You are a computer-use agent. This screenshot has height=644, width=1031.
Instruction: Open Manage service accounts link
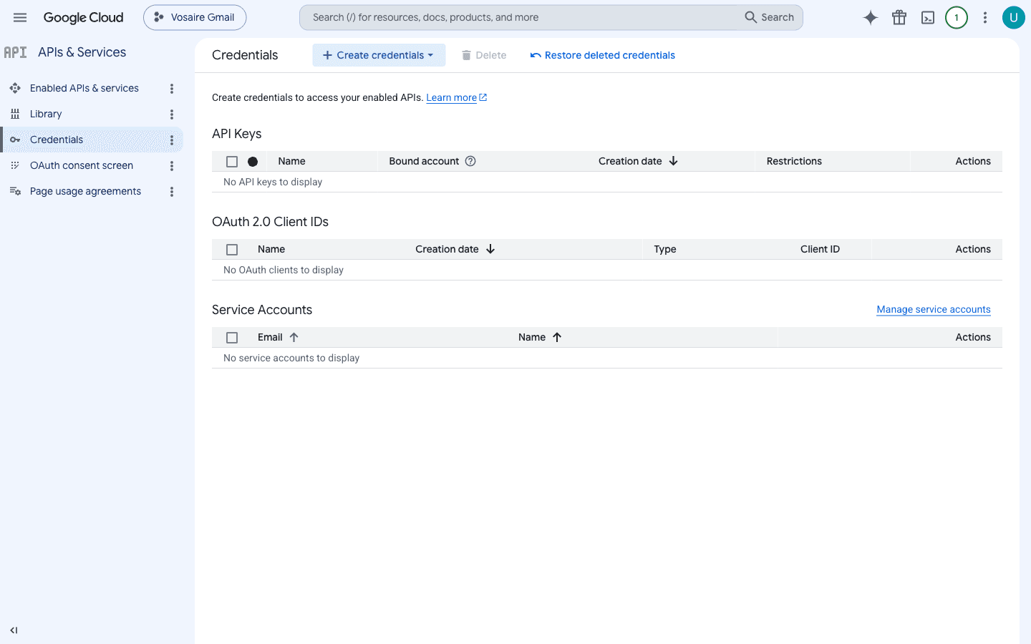[x=934, y=309]
